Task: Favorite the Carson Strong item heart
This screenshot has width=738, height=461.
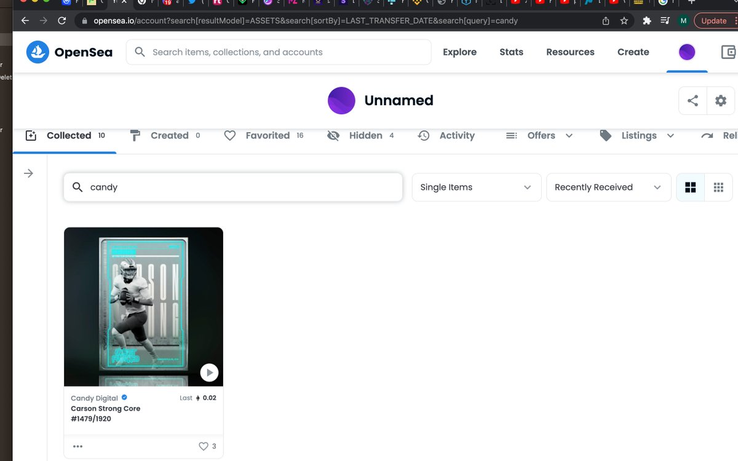Action: click(204, 446)
